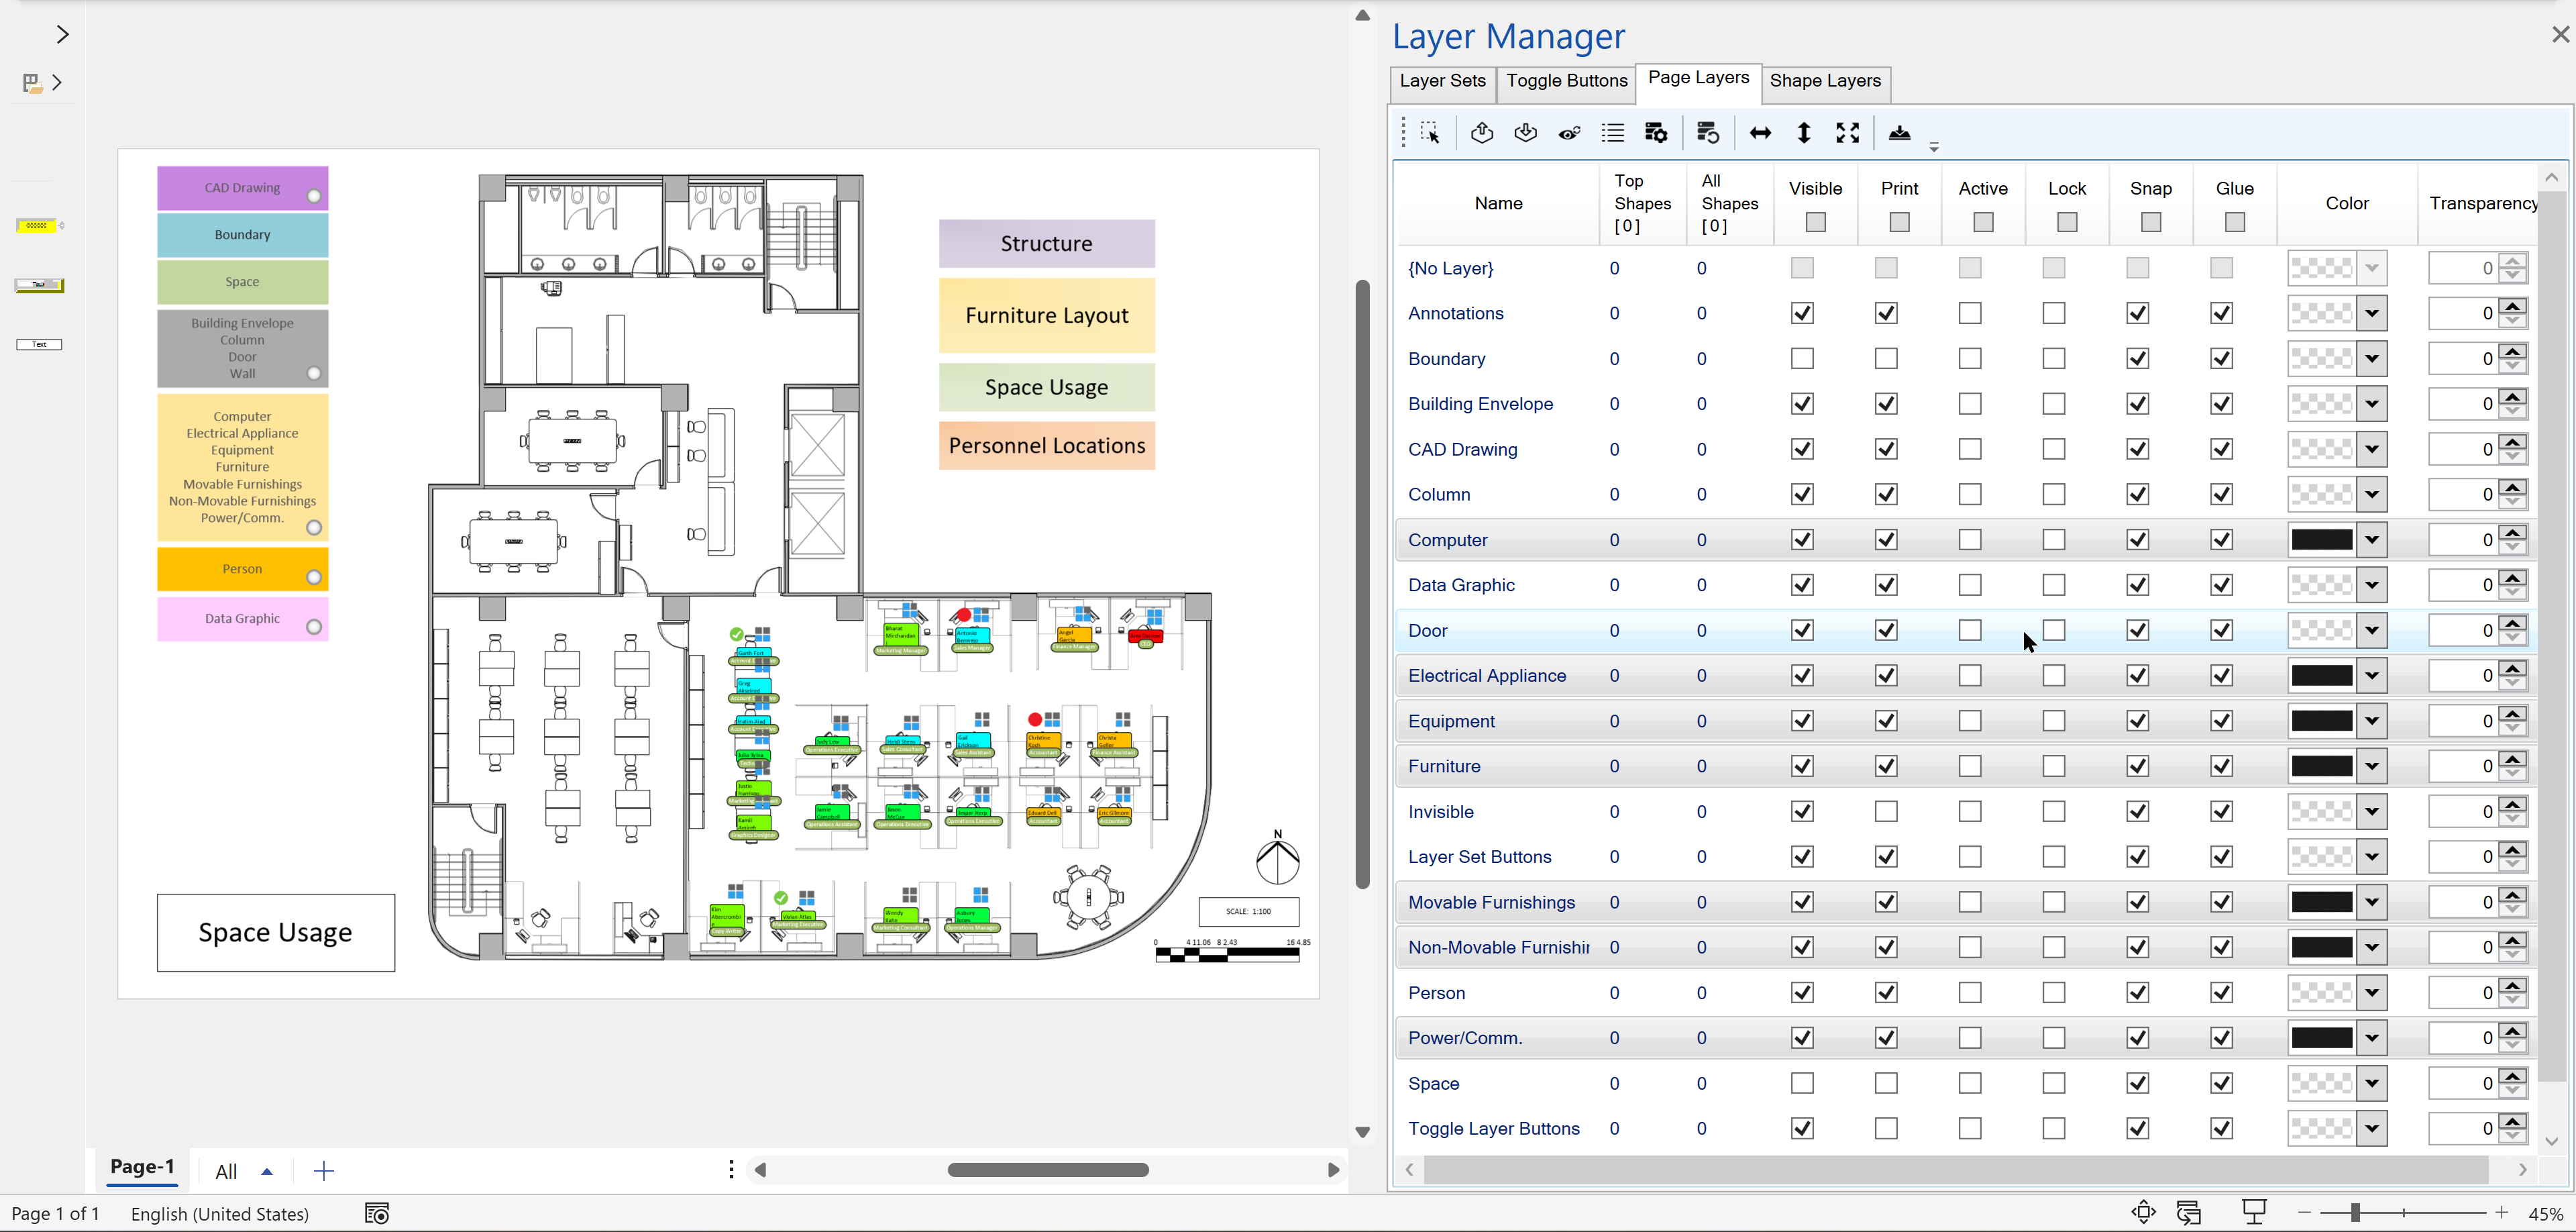Click the Fit Page icon in Layer Manager
Viewport: 2576px width, 1232px height.
[x=1848, y=133]
